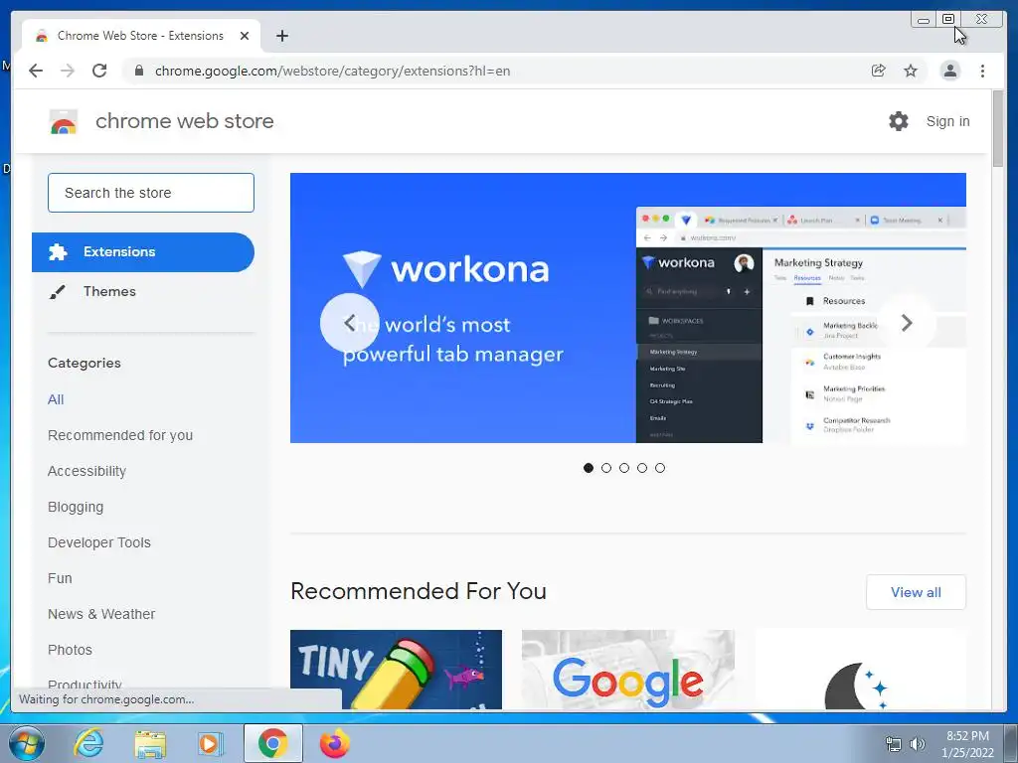
Task: Close the Chrome Web Store tab
Action: [245, 36]
